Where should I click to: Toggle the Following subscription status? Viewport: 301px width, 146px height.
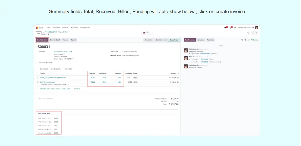[x=254, y=40]
